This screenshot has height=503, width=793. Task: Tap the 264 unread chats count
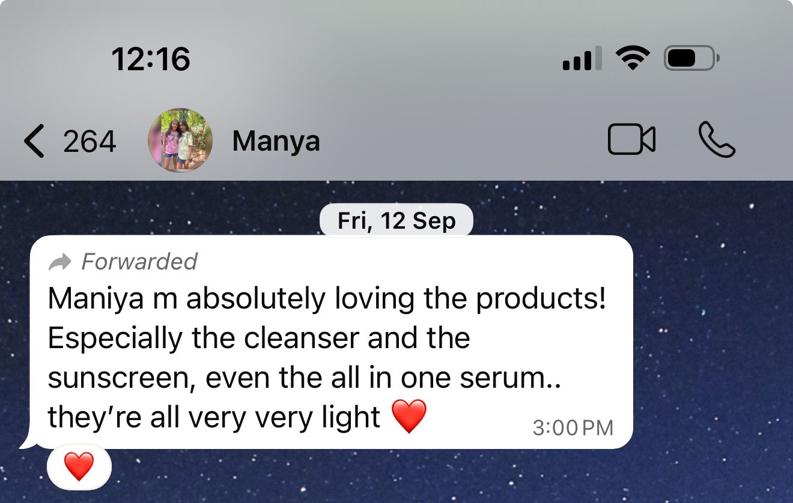click(90, 142)
